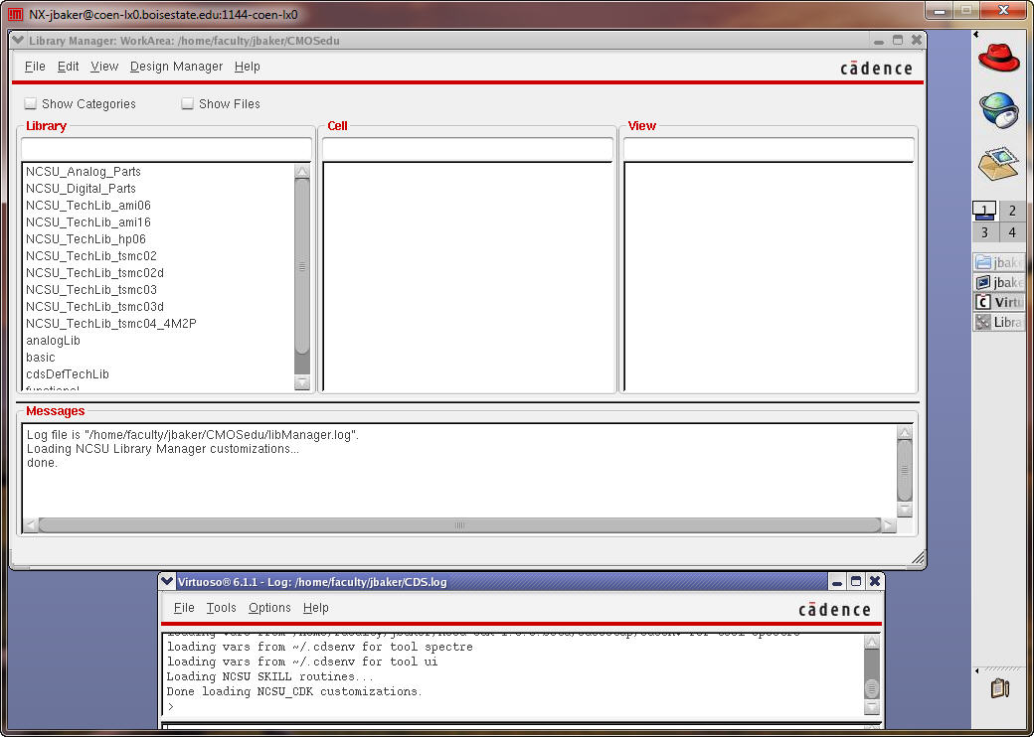Open the Red Hat main menu icon
This screenshot has width=1034, height=737.
(x=998, y=55)
